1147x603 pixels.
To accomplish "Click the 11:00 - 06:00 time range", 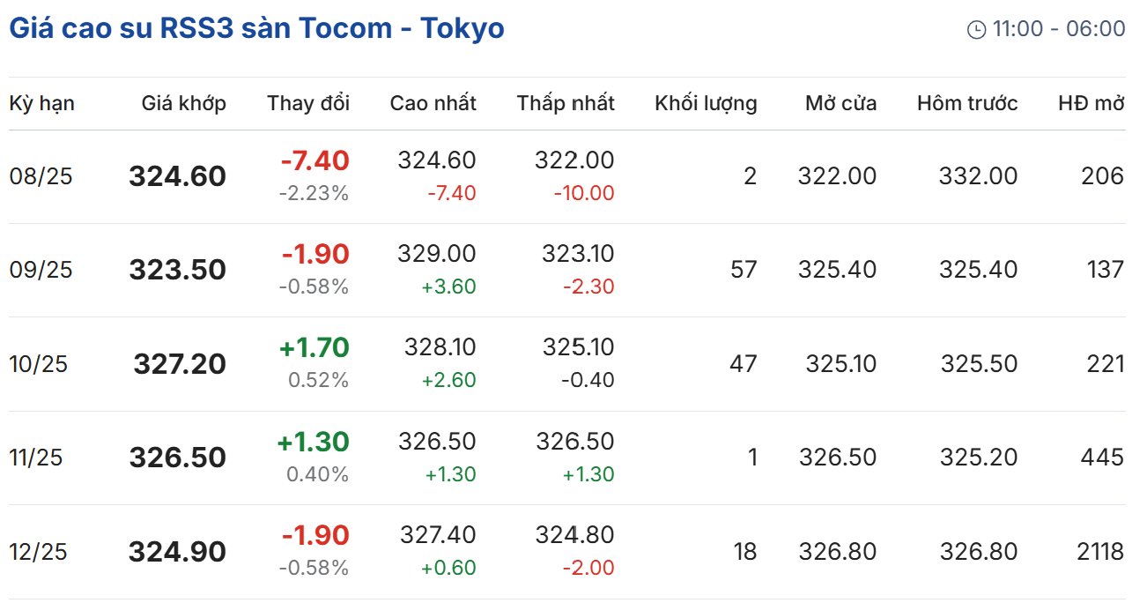I will click(1058, 29).
